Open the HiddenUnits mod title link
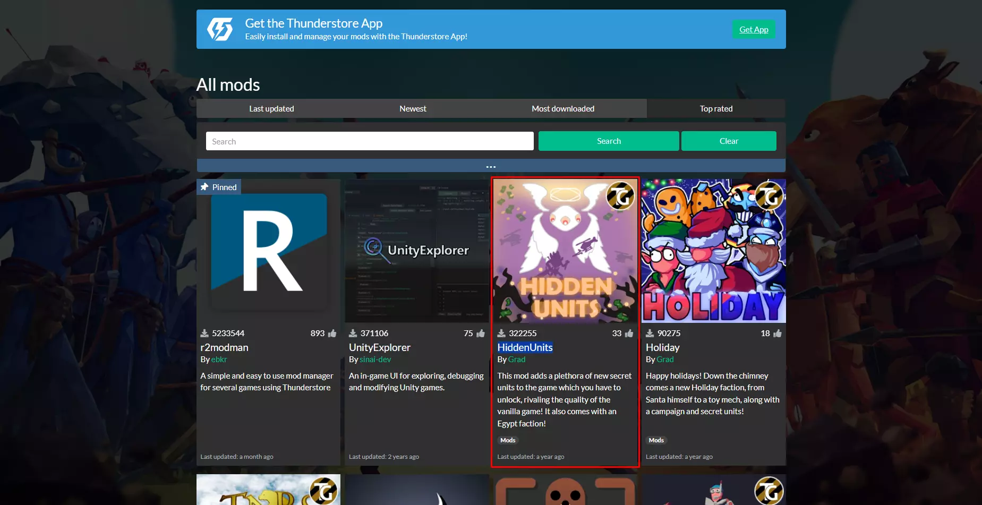This screenshot has width=982, height=505. 525,347
